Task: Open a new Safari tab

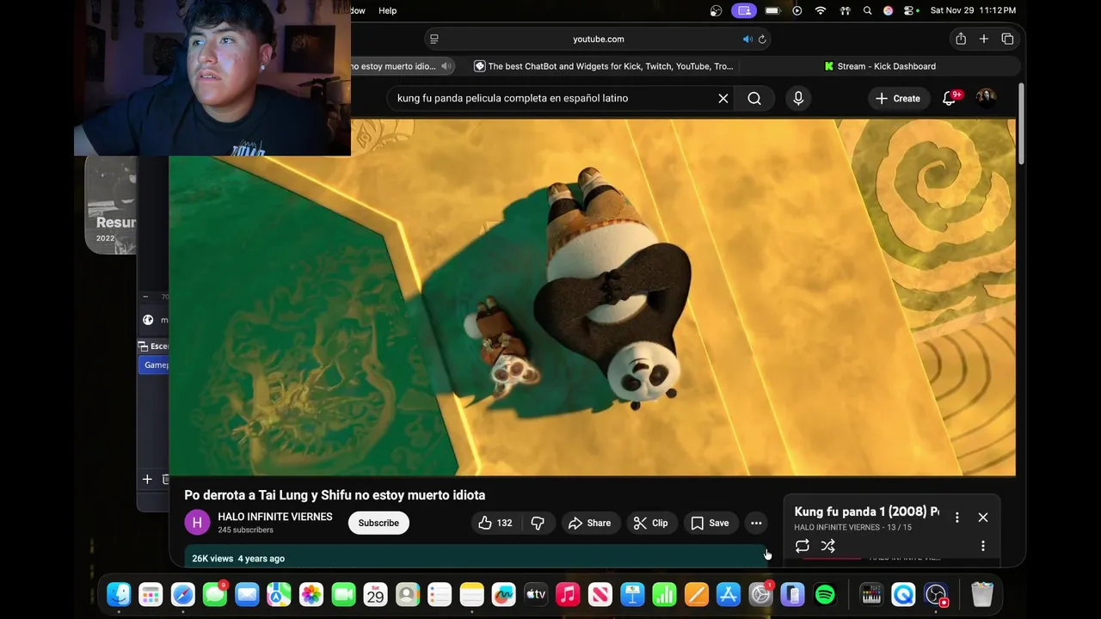Action: click(984, 39)
